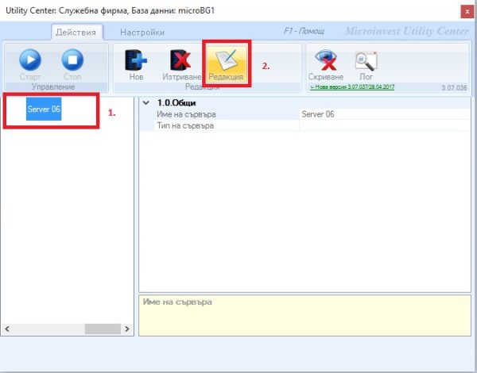This screenshot has width=477, height=373.
Task: Click the left arrow of the horizontal scrollbar
Action: 7,329
